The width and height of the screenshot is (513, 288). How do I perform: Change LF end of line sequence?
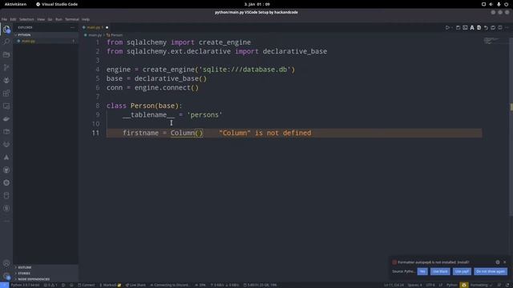point(441,285)
